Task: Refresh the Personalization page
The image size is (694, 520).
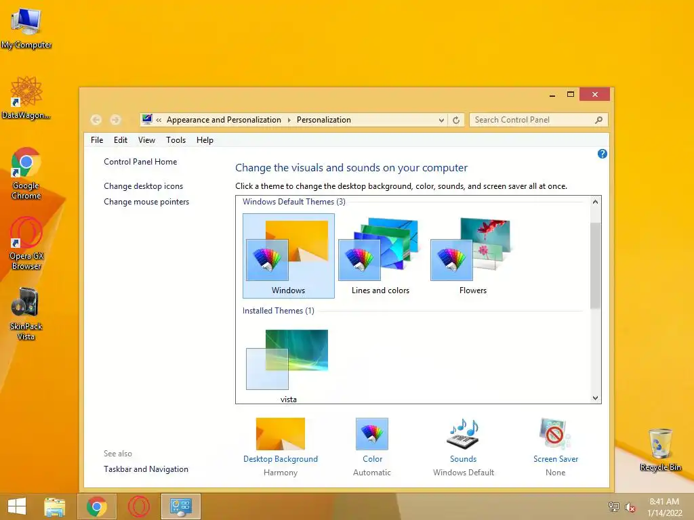Action: 456,120
